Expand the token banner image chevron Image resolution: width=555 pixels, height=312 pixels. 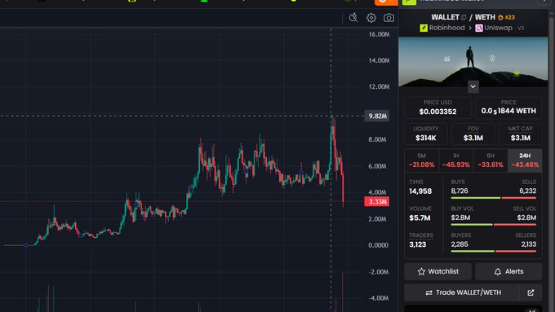pyautogui.click(x=473, y=86)
